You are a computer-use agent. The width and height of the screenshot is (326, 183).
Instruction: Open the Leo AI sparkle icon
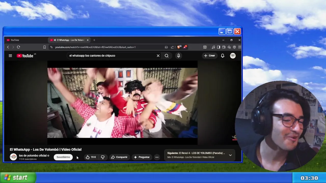[229, 47]
